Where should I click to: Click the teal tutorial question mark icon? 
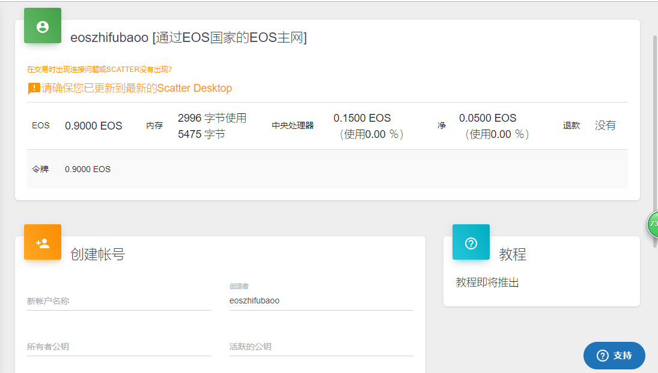tap(471, 242)
